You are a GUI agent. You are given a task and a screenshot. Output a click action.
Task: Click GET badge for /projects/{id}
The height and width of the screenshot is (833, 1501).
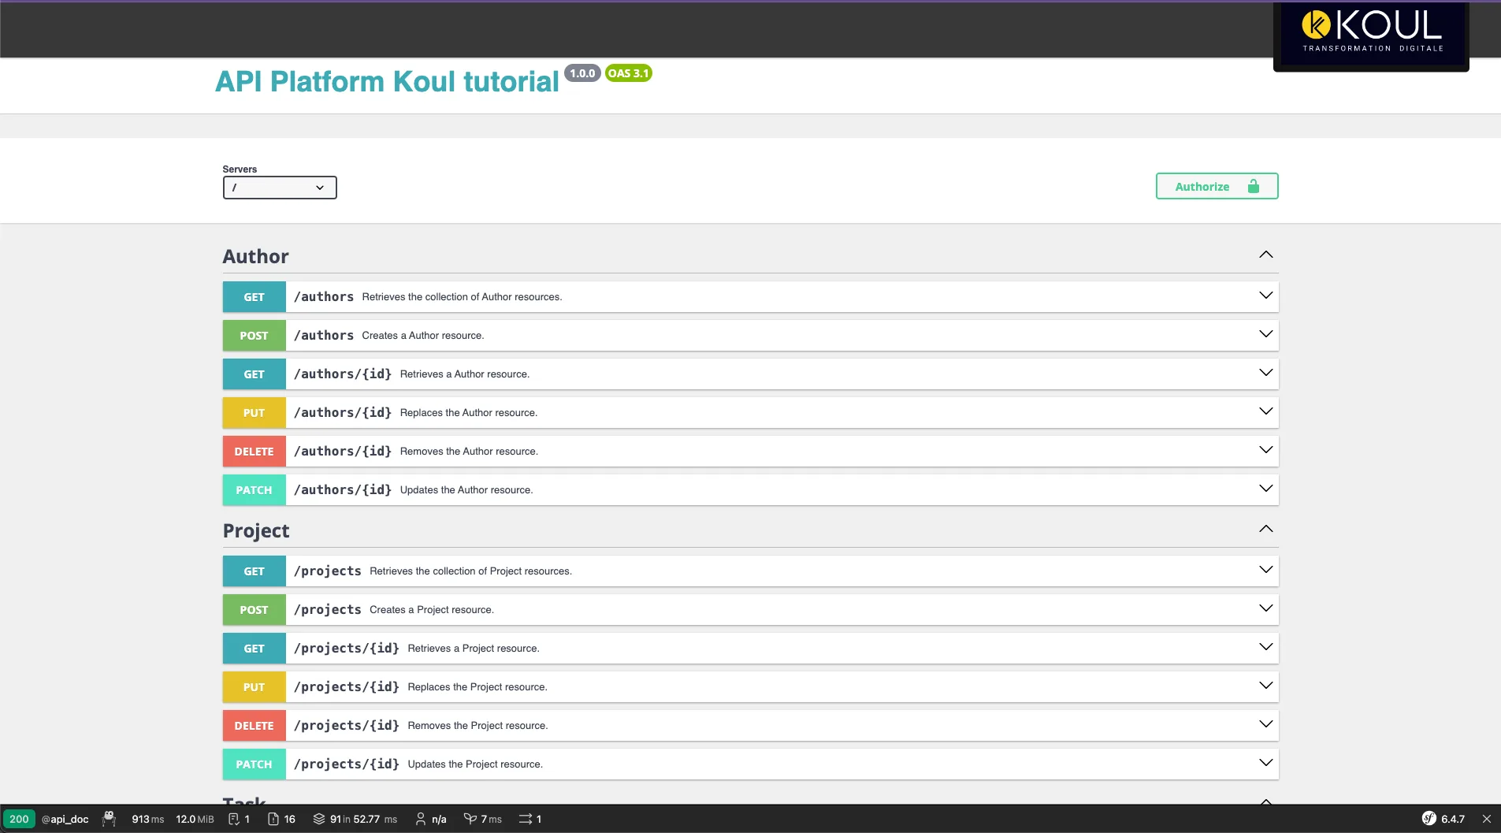254,649
